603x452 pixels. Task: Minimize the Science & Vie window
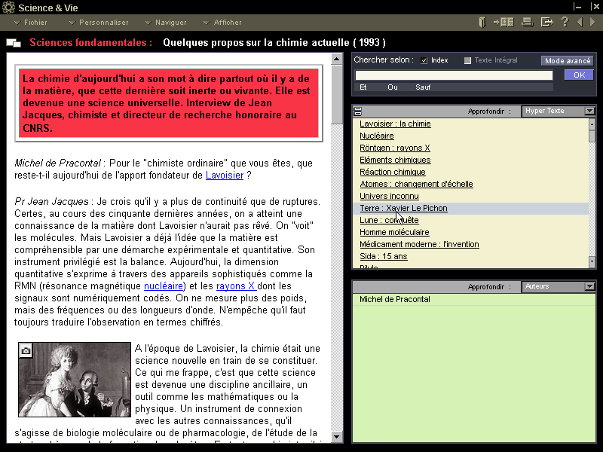pos(577,7)
